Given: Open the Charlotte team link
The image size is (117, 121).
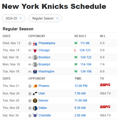Looking at the screenshot, I should (x=45, y=115).
